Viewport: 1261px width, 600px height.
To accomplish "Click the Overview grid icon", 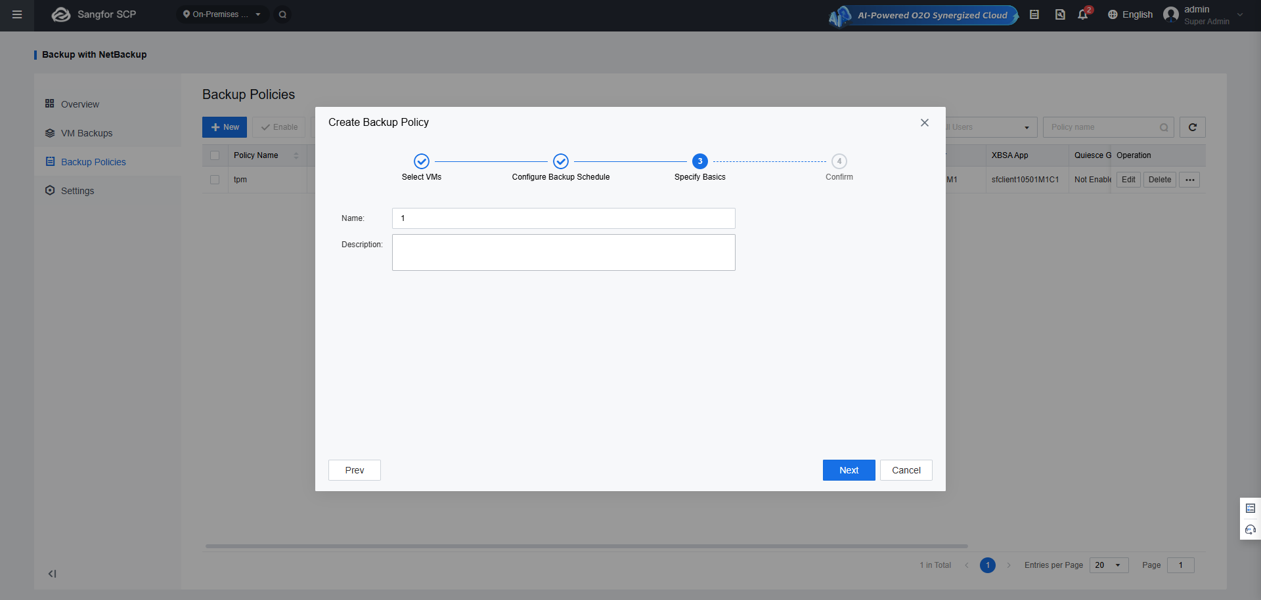I will (x=50, y=104).
